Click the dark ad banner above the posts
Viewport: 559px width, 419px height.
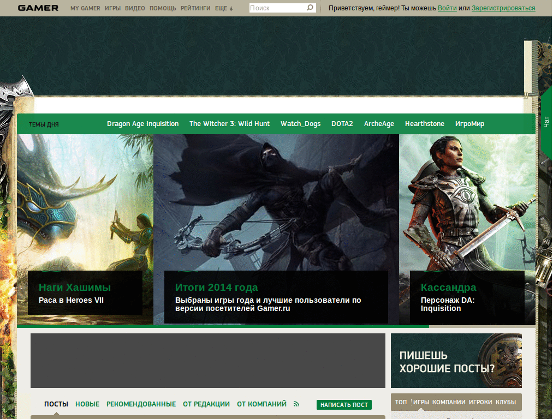click(x=208, y=361)
